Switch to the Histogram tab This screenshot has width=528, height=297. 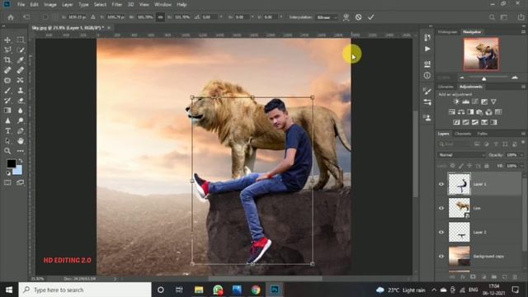tap(447, 31)
